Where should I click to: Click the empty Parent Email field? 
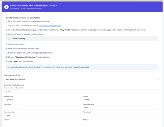[x=121, y=115]
